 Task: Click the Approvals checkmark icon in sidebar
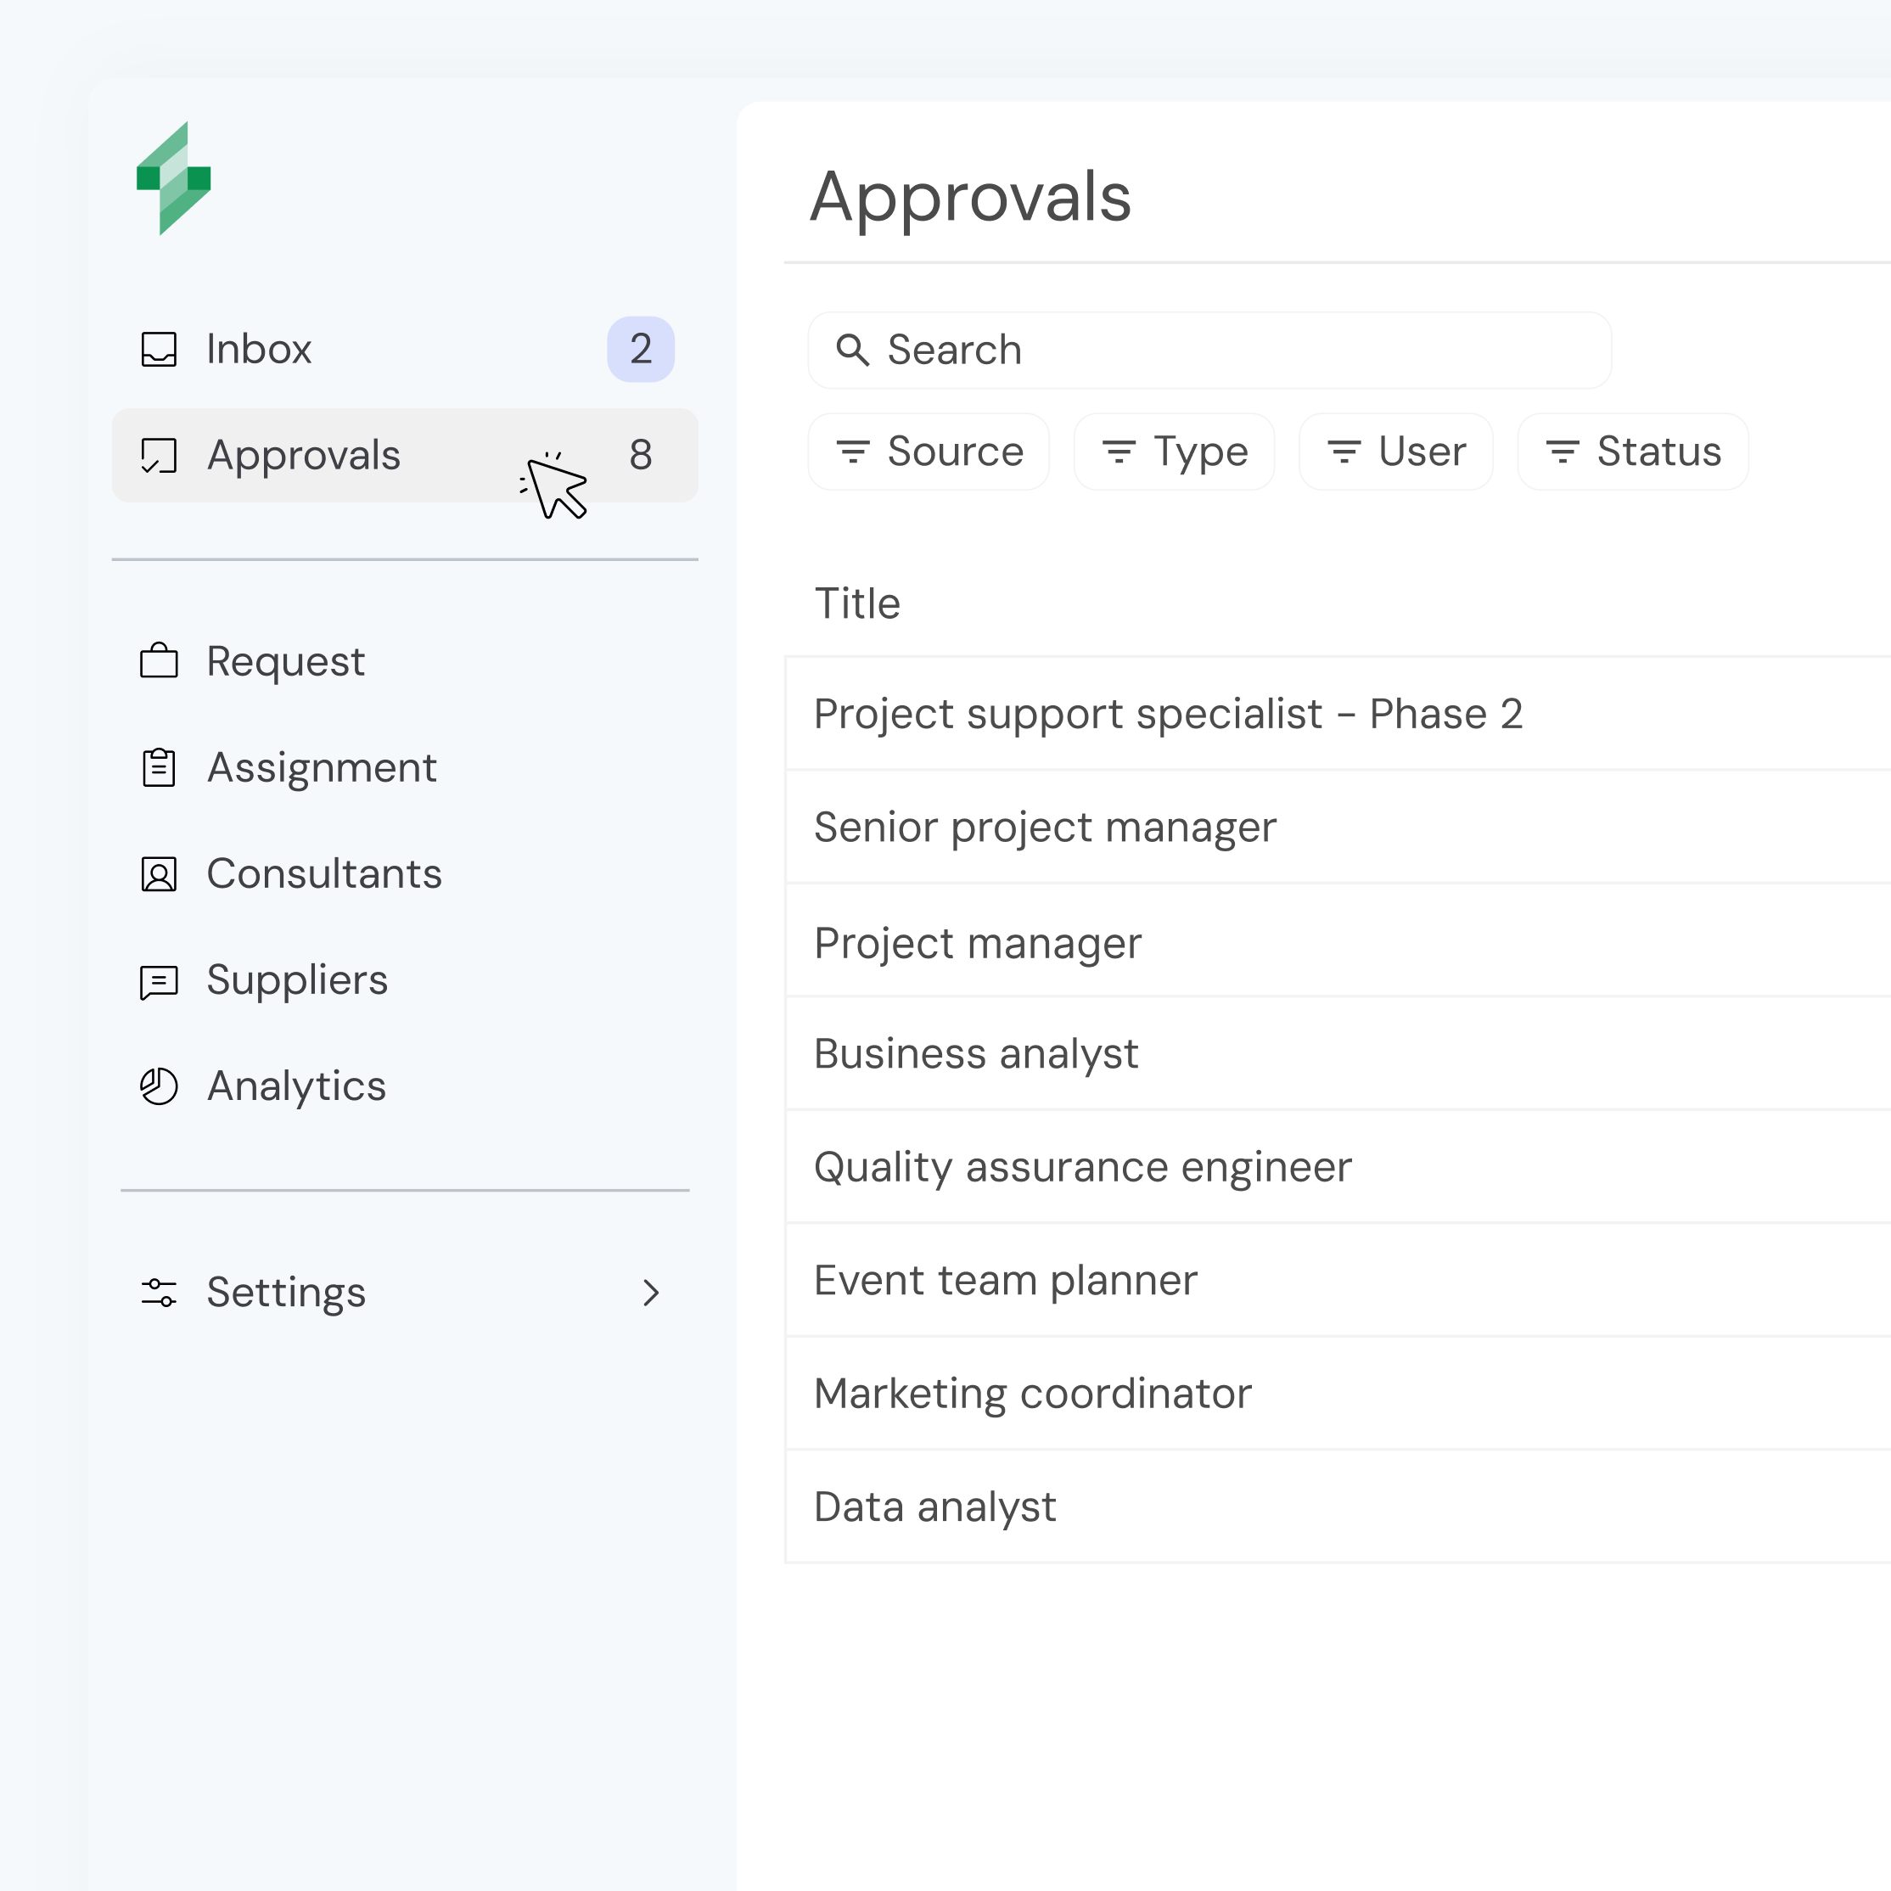pyautogui.click(x=159, y=455)
